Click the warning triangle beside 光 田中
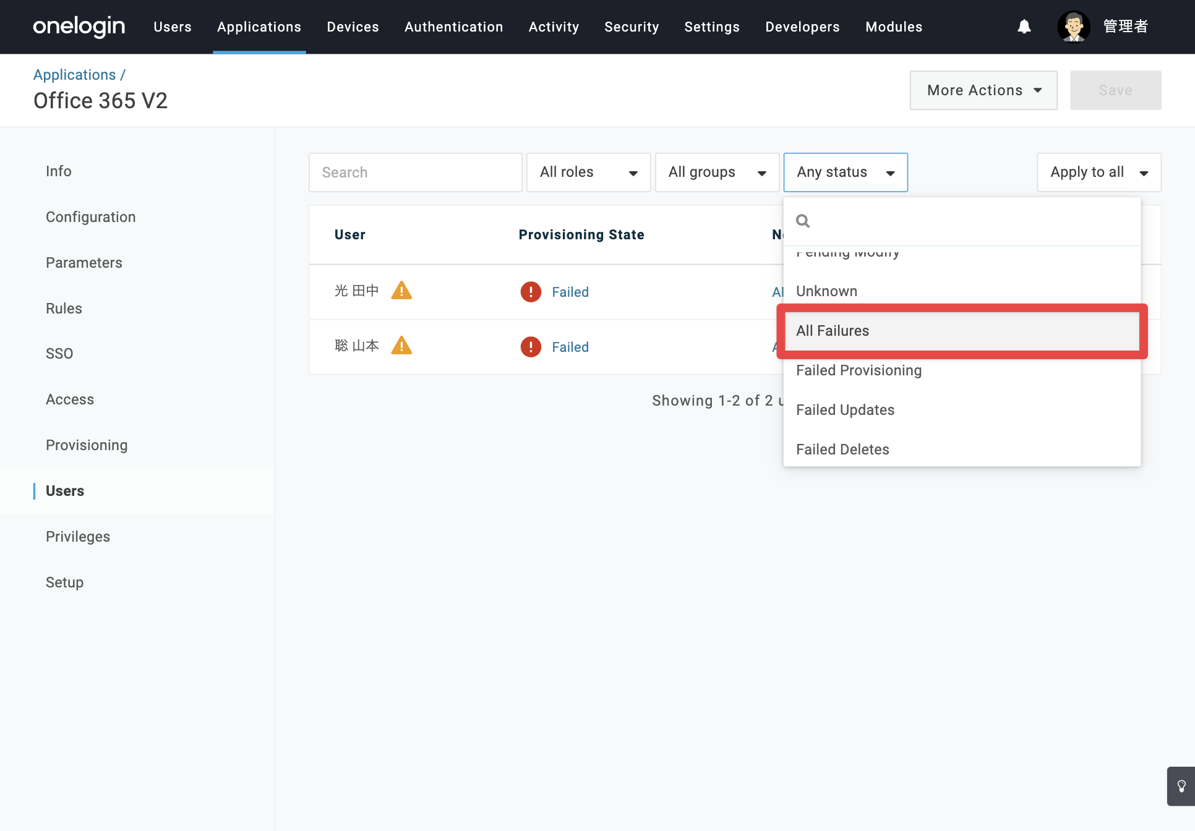Image resolution: width=1195 pixels, height=831 pixels. pyautogui.click(x=401, y=291)
